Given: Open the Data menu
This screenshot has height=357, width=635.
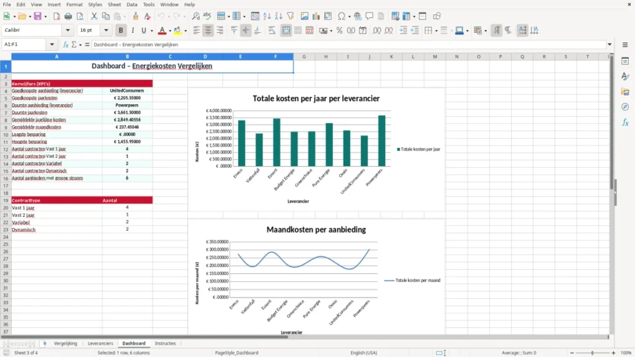Looking at the screenshot, I should point(132,4).
